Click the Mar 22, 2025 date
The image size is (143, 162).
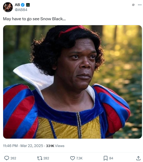click(31, 146)
